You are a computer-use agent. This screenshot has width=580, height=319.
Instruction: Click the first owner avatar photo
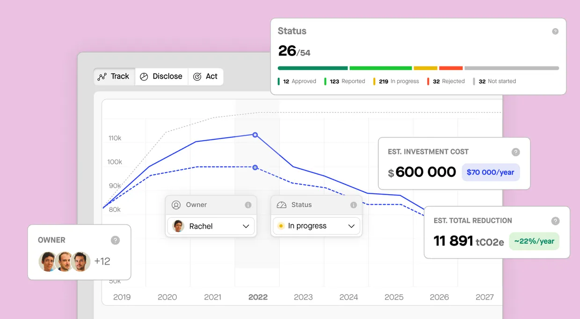[x=47, y=261]
